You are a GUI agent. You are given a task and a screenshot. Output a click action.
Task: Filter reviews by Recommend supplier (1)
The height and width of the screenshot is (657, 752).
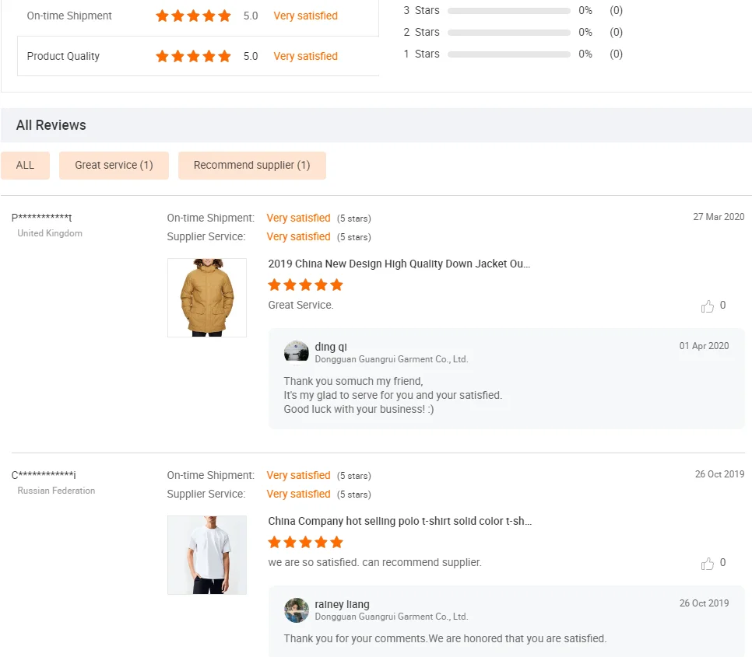(x=251, y=165)
